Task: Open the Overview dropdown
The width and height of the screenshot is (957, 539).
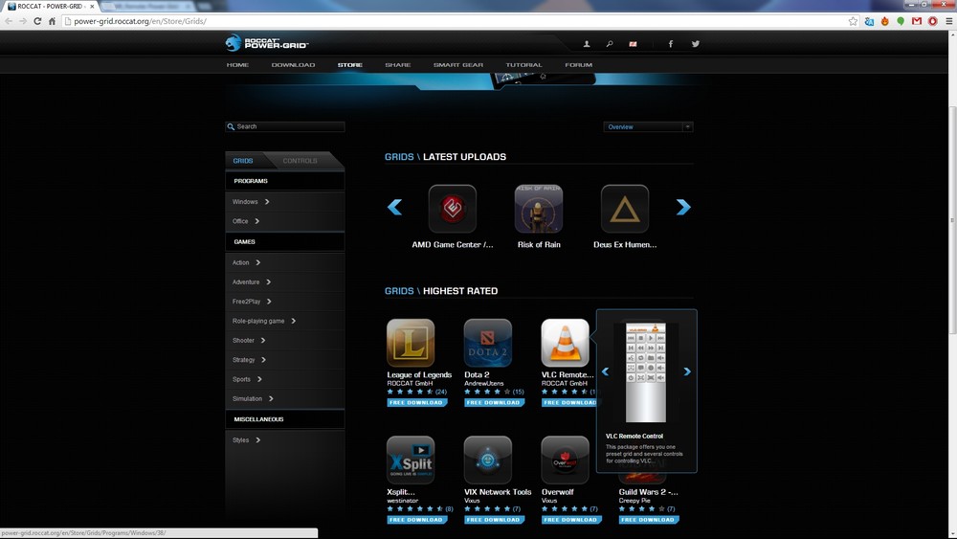Action: point(648,126)
